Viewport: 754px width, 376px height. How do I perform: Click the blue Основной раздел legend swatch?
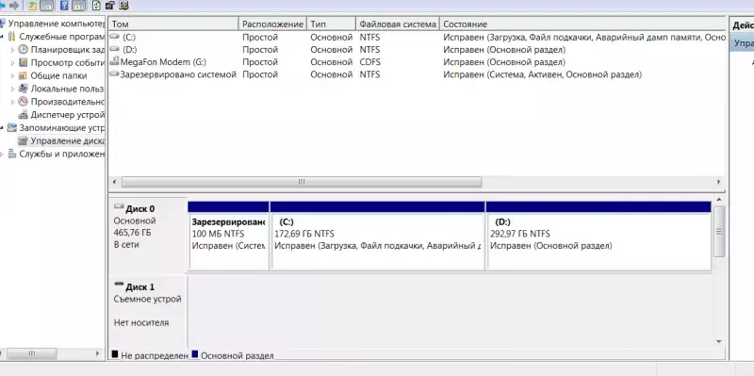[195, 354]
